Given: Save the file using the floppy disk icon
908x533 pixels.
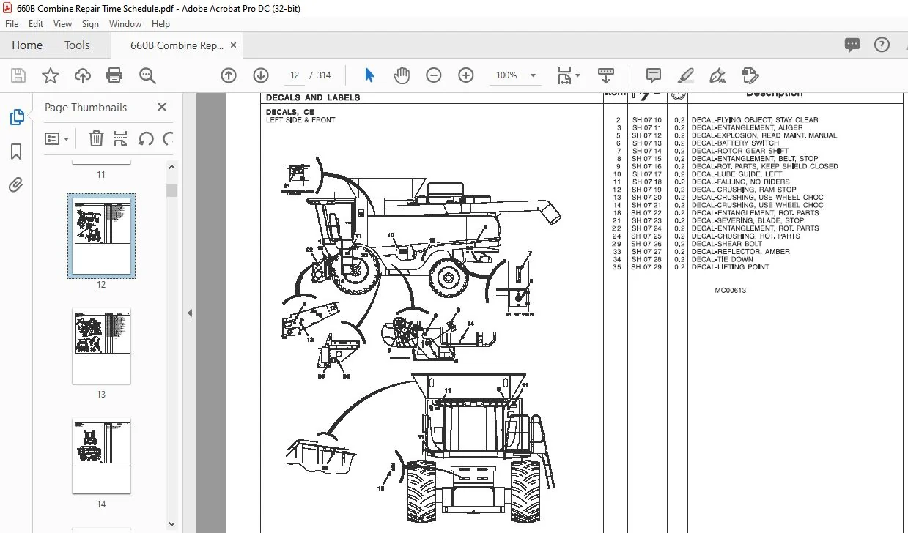Looking at the screenshot, I should click(18, 75).
